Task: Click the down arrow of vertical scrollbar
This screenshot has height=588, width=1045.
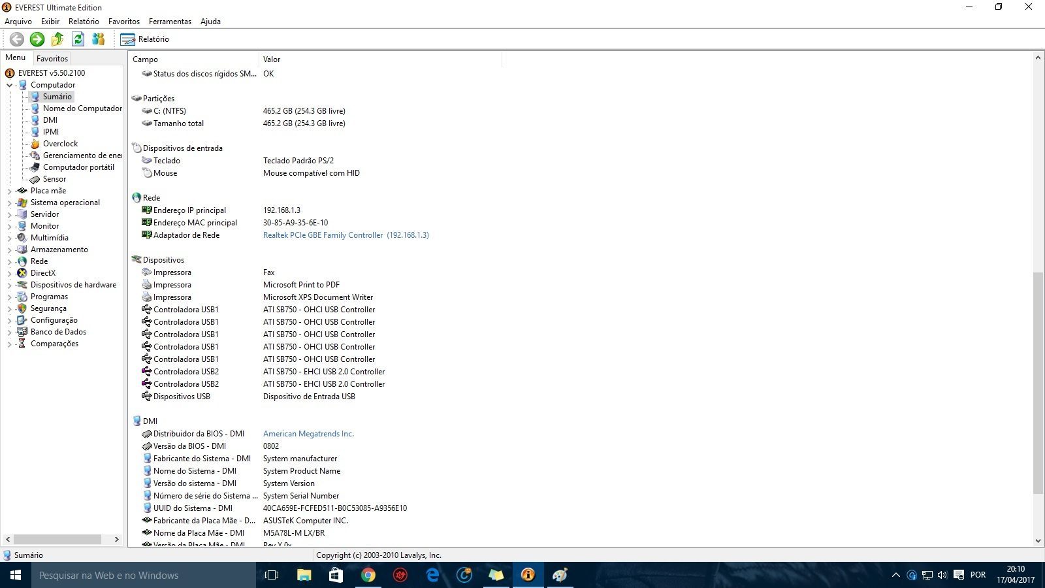Action: (1038, 541)
